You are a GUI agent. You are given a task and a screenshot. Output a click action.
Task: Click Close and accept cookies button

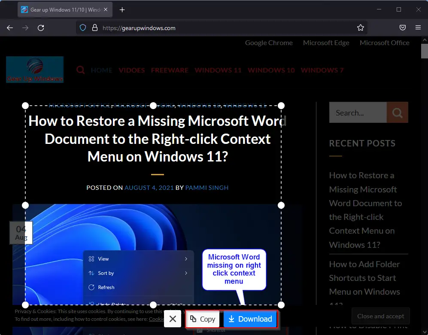380,316
